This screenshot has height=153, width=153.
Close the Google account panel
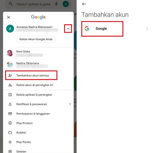tap(9, 17)
